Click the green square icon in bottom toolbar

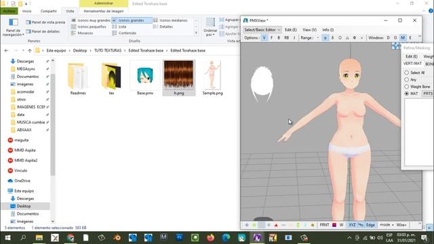(254, 225)
